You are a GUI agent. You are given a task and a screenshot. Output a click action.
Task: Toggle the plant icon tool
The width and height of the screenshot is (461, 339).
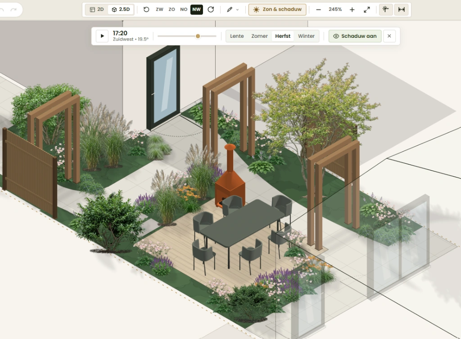click(385, 9)
